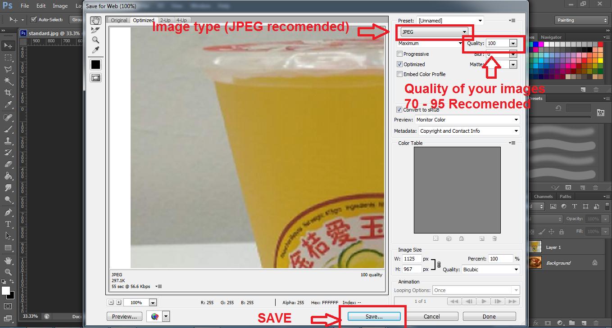Screen dimensions: 612x328
Task: Click the black eyedropper color swatch
Action: coord(95,64)
